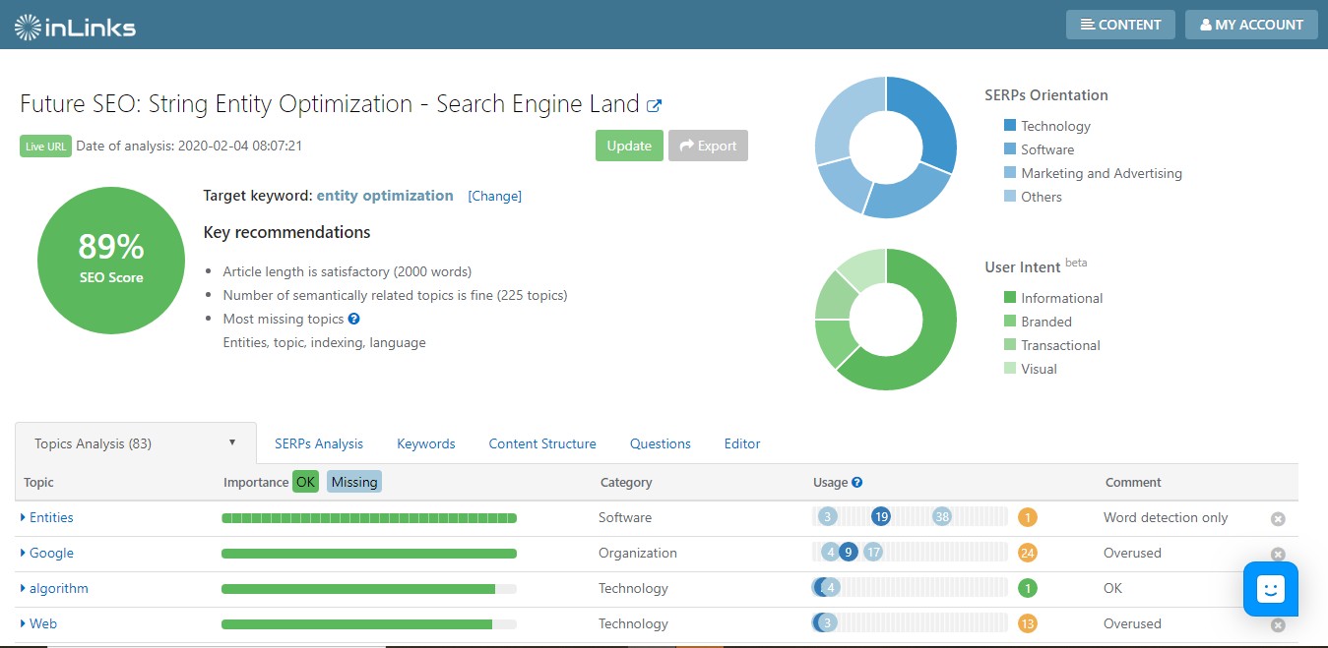Click the Comment column header

[1133, 483]
